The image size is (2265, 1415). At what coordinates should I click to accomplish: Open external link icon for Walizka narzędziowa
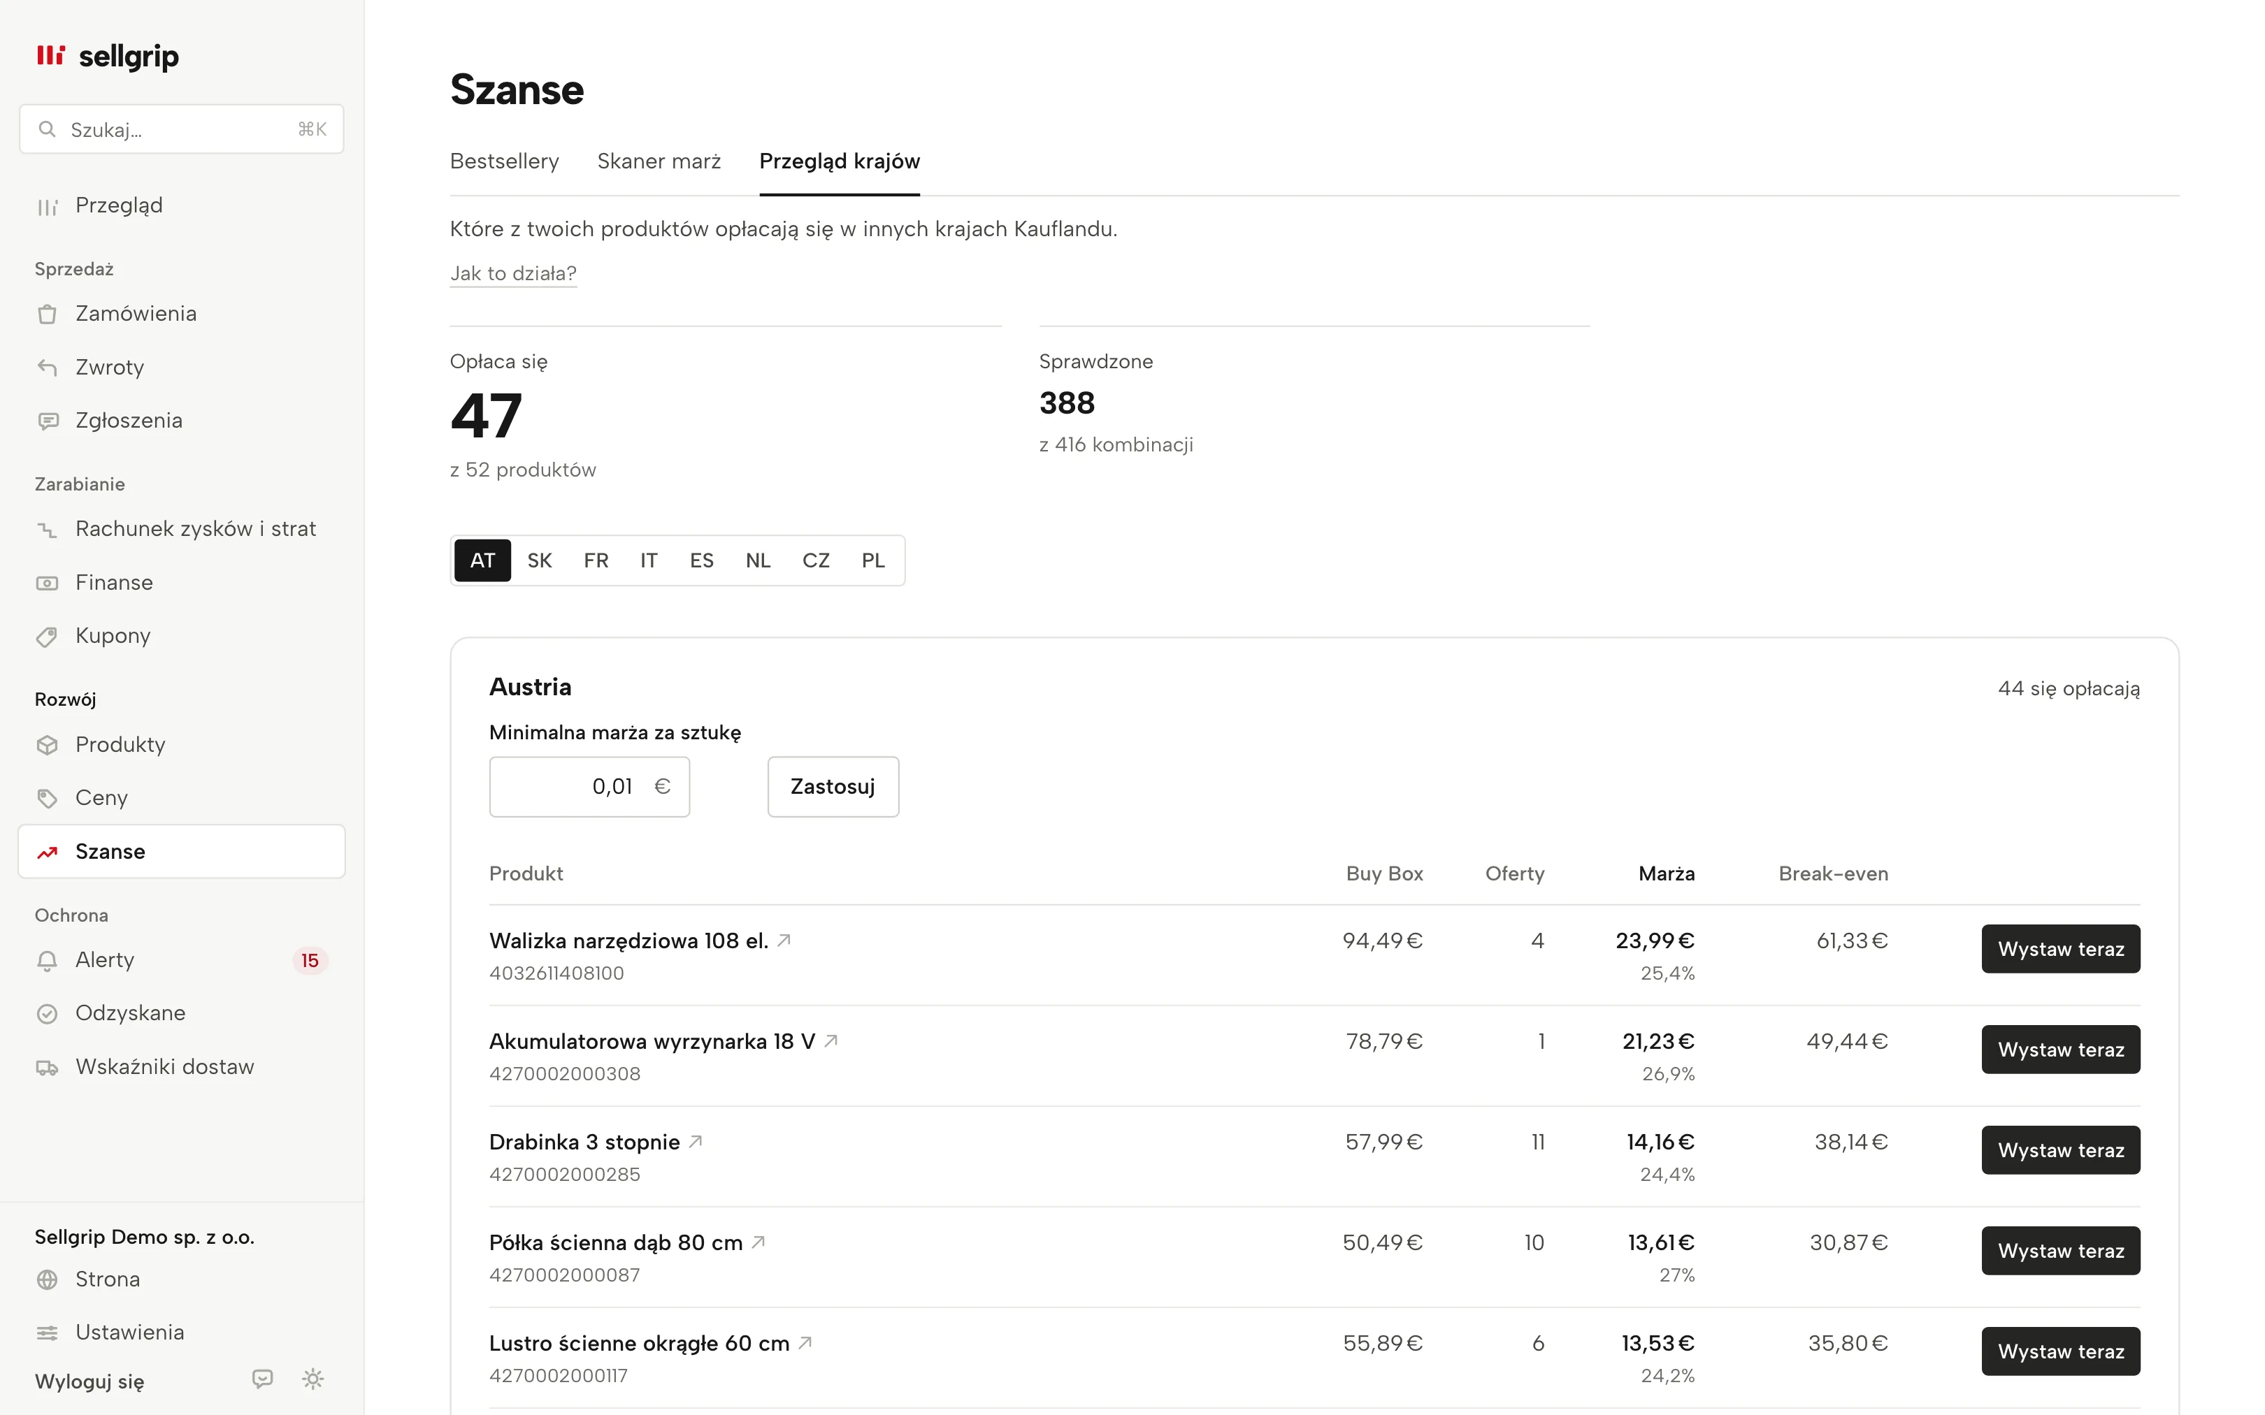click(784, 941)
